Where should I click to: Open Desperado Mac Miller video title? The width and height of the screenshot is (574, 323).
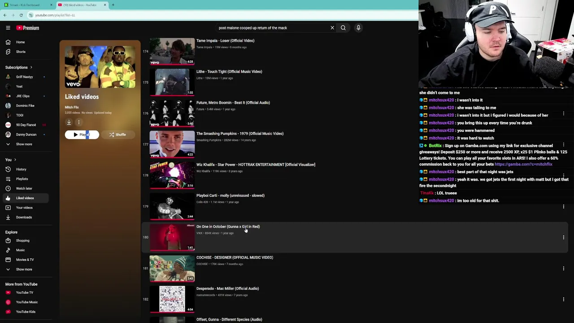[x=227, y=288]
